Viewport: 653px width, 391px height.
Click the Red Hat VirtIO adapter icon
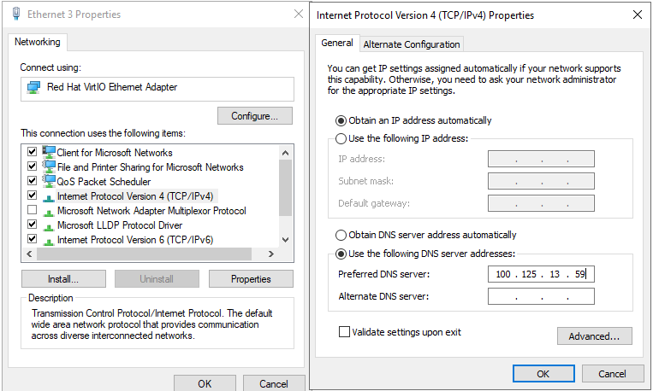(33, 87)
